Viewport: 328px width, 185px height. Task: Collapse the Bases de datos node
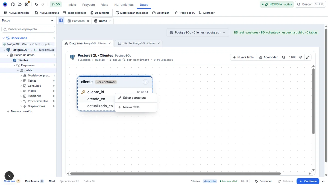tap(8, 55)
